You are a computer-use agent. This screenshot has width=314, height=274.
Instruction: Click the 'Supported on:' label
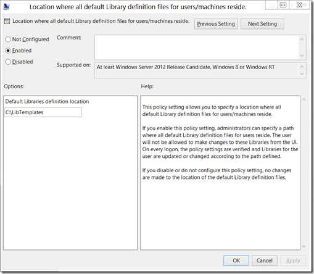[73, 65]
